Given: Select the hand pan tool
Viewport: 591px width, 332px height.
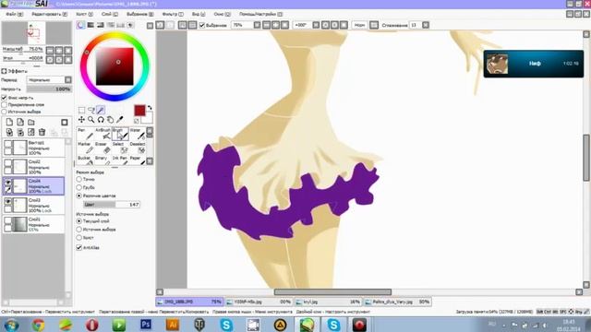Looking at the screenshot, I should pyautogui.click(x=110, y=120).
